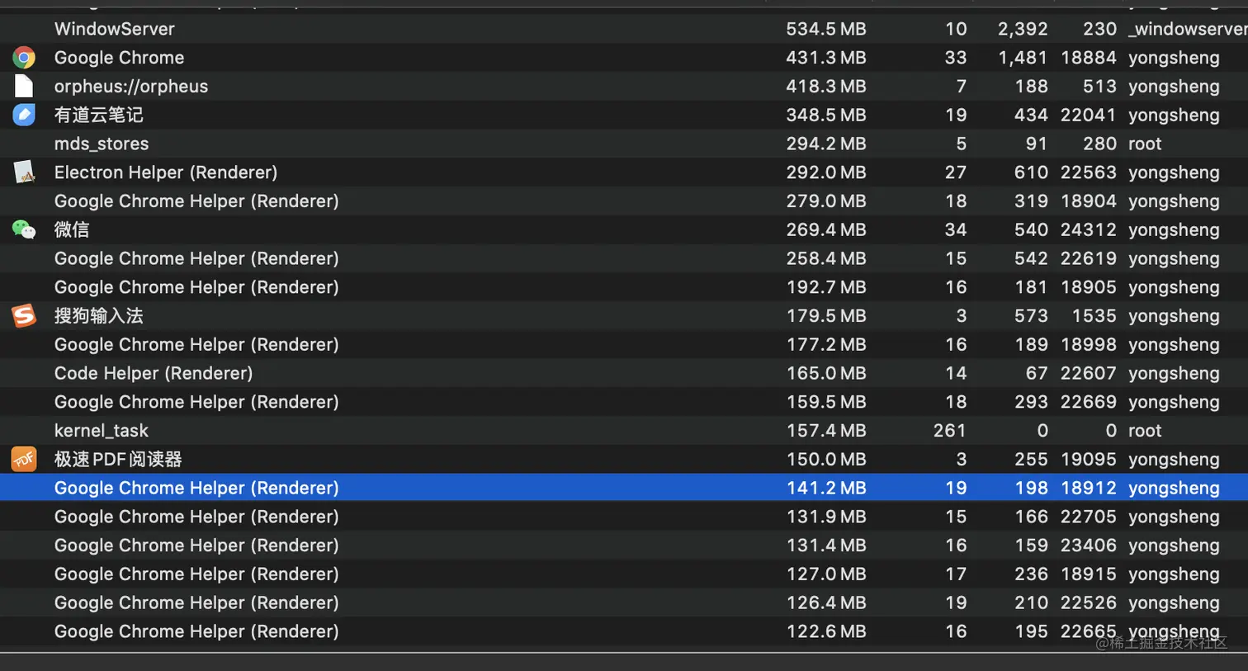Image resolution: width=1248 pixels, height=671 pixels.
Task: Click the PID 22563 cell
Action: pos(1089,172)
